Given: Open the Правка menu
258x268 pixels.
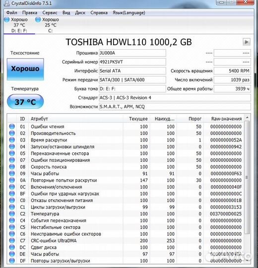Looking at the screenshot, I should pyautogui.click(x=30, y=13).
